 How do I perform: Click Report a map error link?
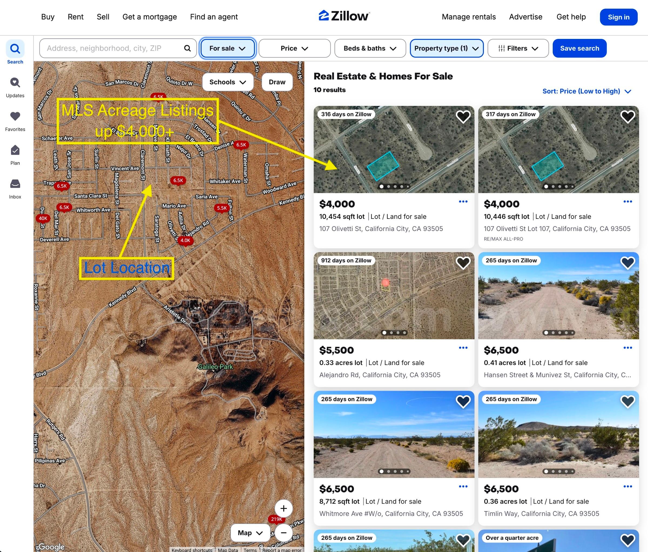(x=282, y=550)
